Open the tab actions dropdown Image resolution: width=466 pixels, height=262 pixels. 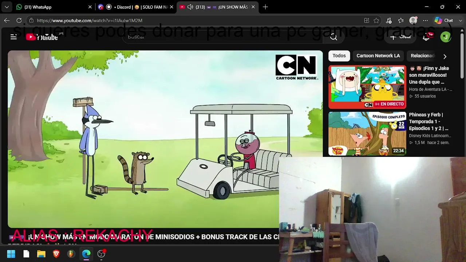pos(7,7)
